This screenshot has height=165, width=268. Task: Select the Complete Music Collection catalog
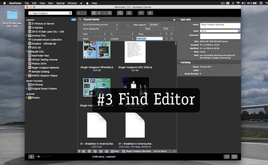[x=46, y=39]
